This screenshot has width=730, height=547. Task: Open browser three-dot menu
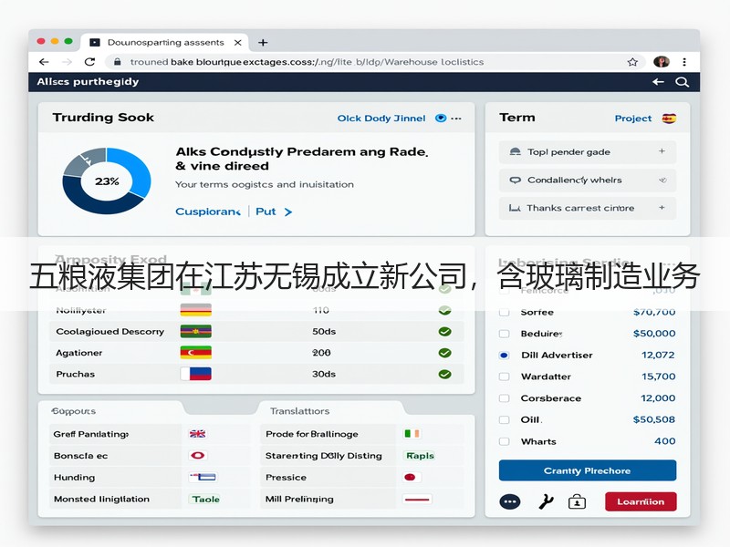(x=683, y=62)
